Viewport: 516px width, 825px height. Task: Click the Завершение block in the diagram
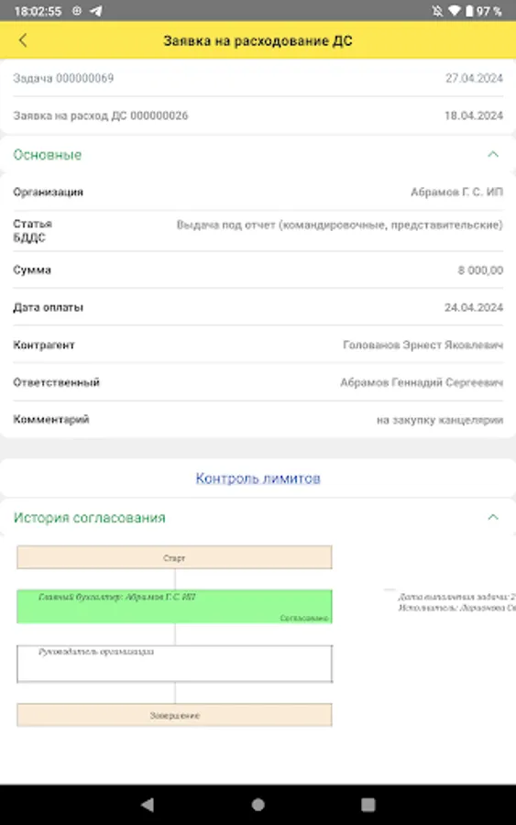click(x=174, y=715)
